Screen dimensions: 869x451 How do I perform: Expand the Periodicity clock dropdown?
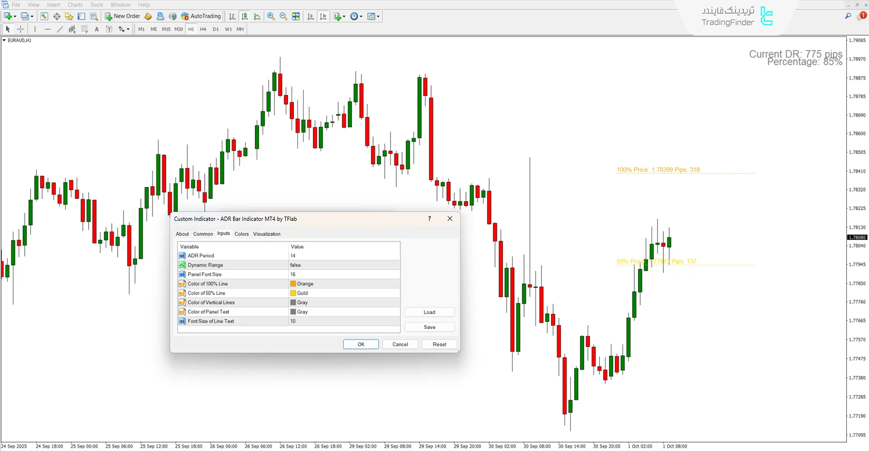pyautogui.click(x=361, y=16)
